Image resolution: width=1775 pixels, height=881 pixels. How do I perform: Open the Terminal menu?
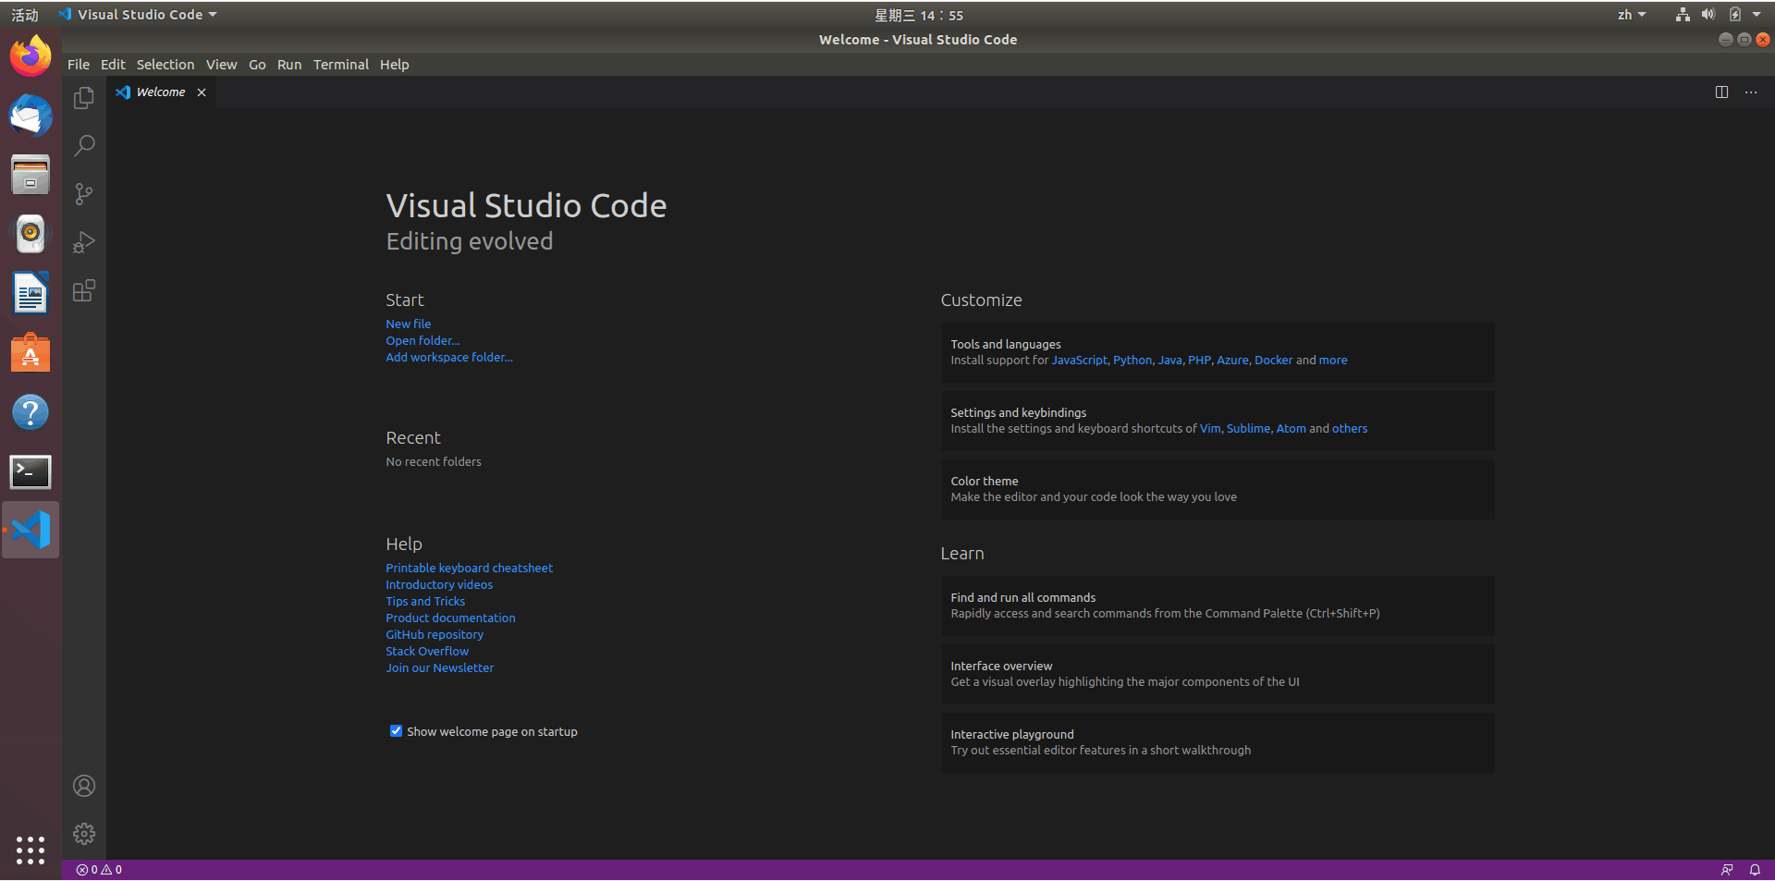click(x=340, y=65)
